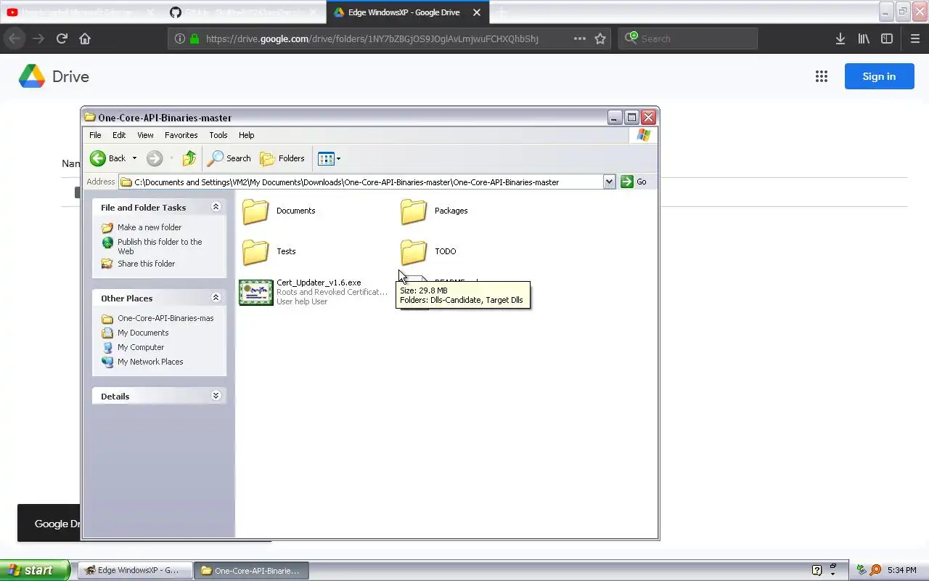The image size is (929, 581).
Task: Collapse File and Folder Tasks panel
Action: pyautogui.click(x=216, y=207)
